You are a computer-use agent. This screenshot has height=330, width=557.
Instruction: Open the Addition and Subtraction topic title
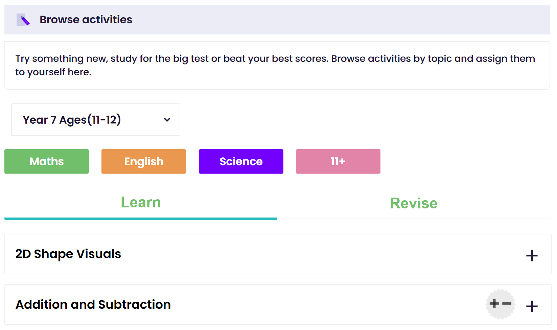[93, 305]
